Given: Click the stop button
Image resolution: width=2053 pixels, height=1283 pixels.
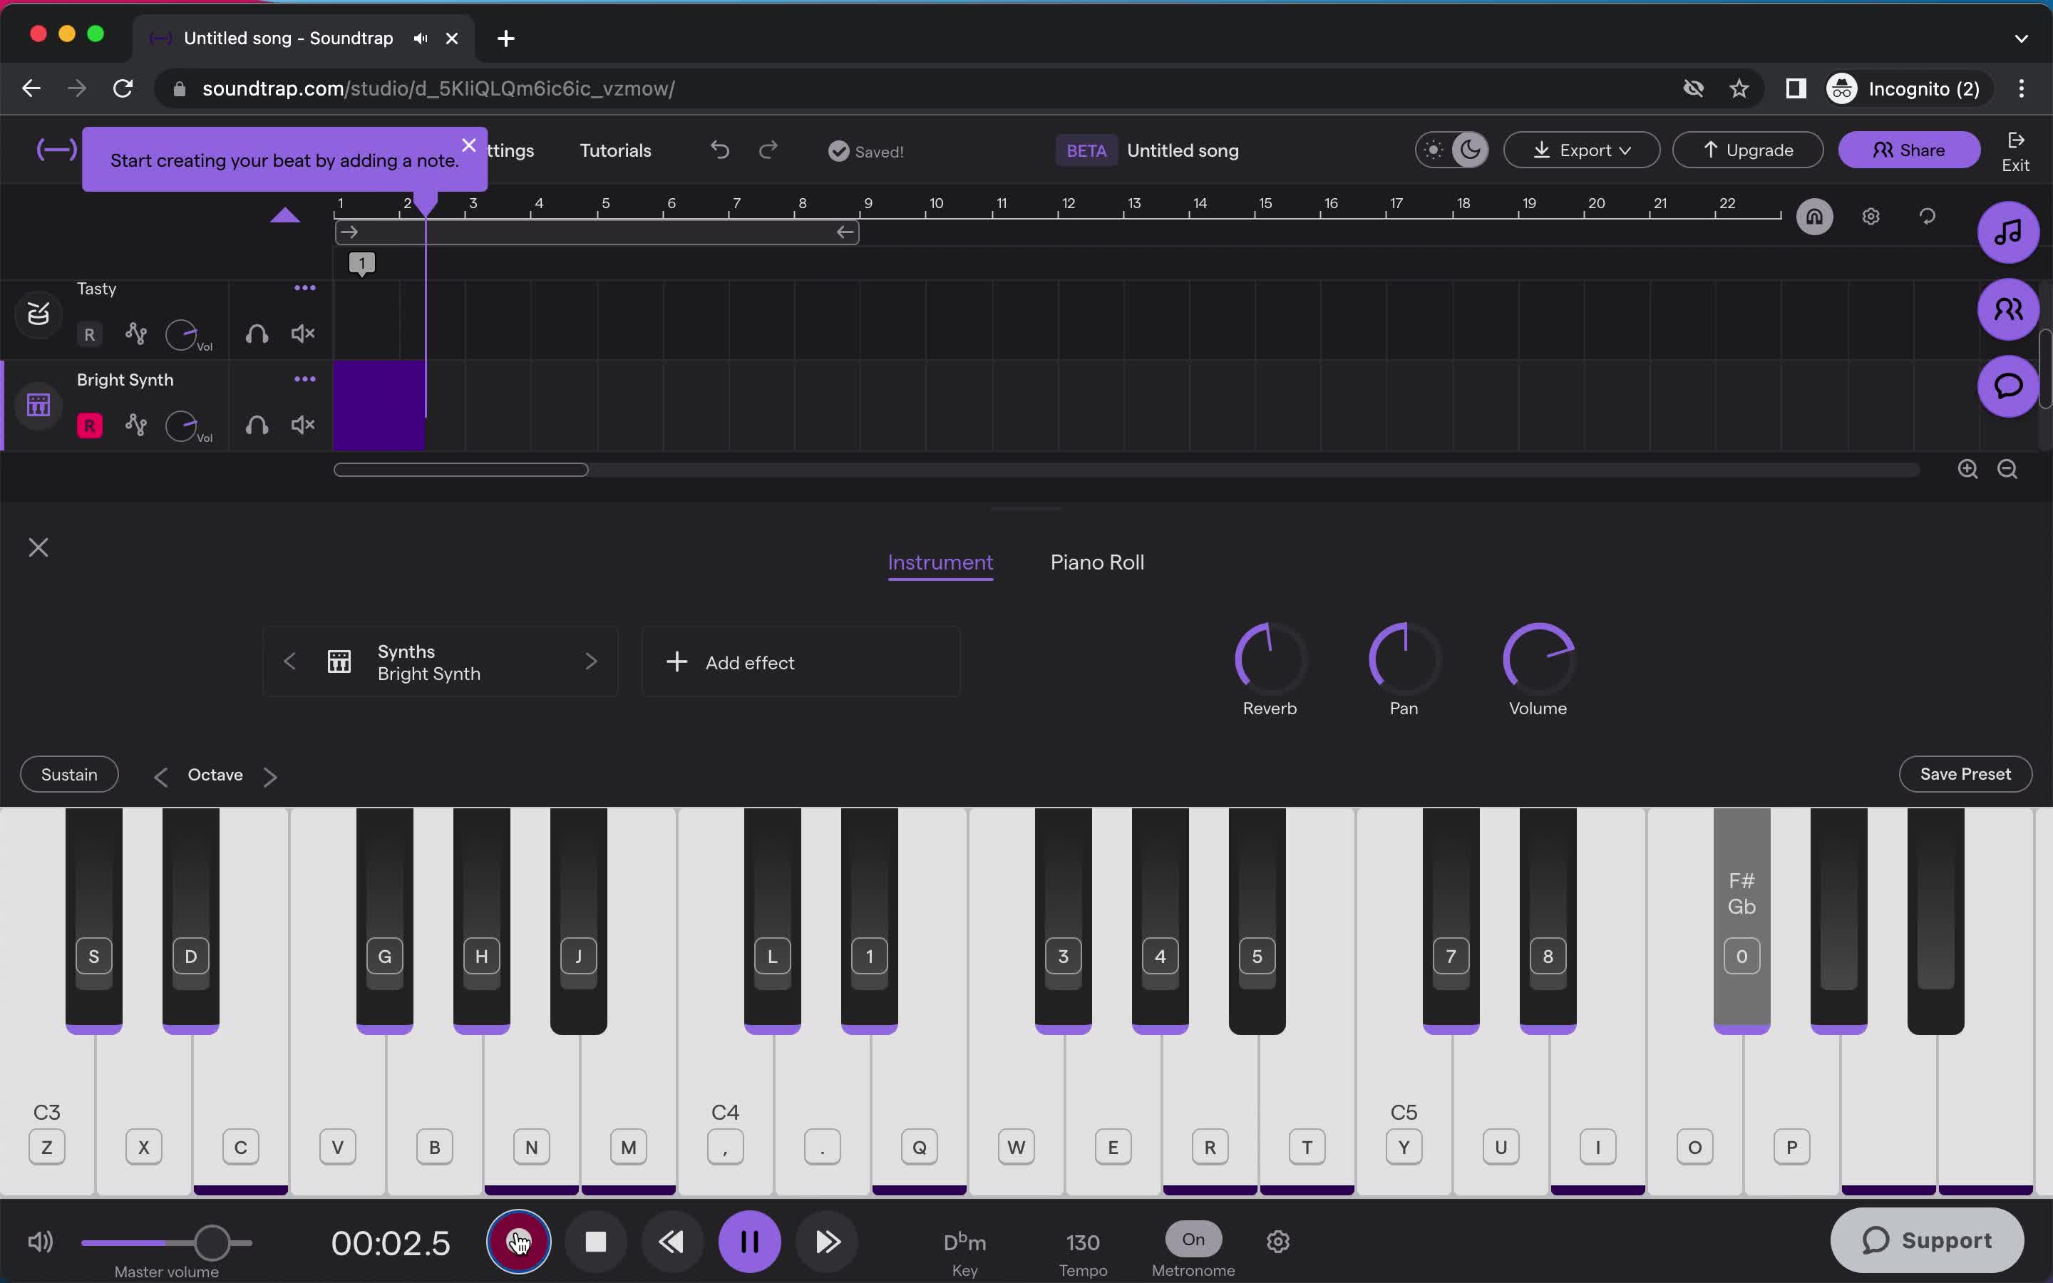Looking at the screenshot, I should 597,1242.
